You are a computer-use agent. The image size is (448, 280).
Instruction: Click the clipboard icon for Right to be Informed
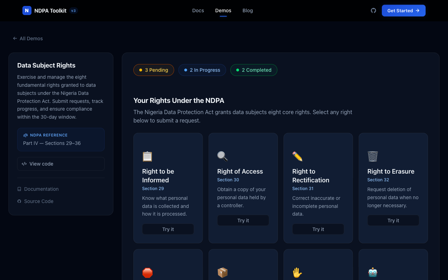147,156
